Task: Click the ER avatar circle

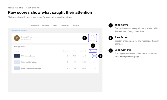Action: coord(17,38)
